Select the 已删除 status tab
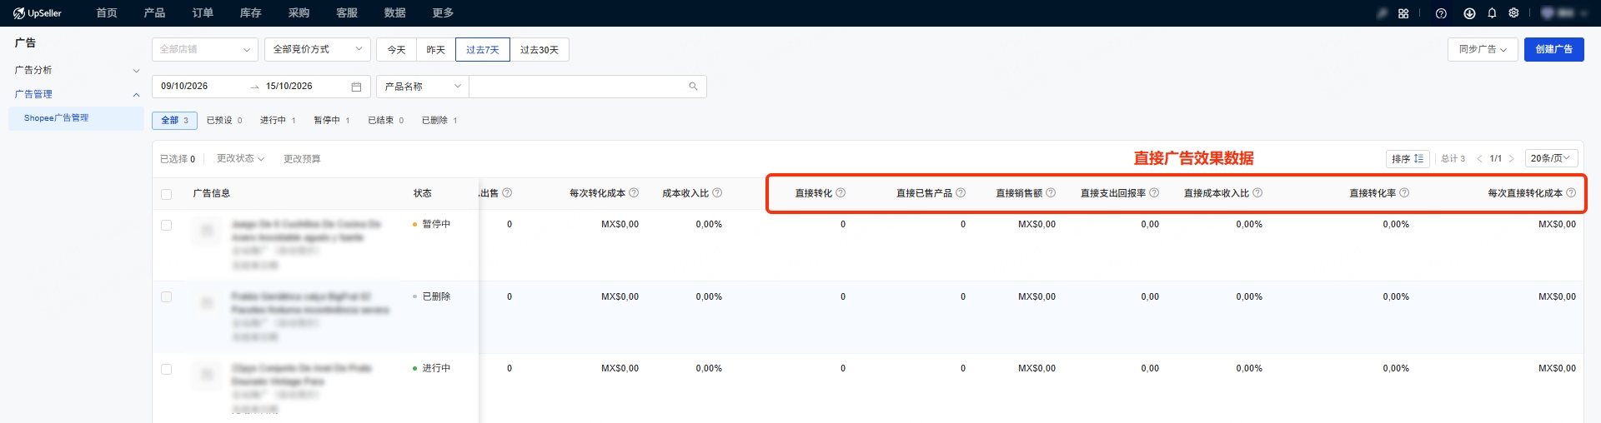 (x=439, y=121)
